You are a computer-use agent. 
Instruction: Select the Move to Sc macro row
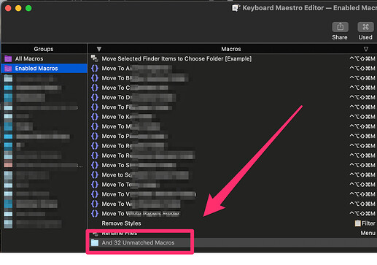pyautogui.click(x=233, y=174)
